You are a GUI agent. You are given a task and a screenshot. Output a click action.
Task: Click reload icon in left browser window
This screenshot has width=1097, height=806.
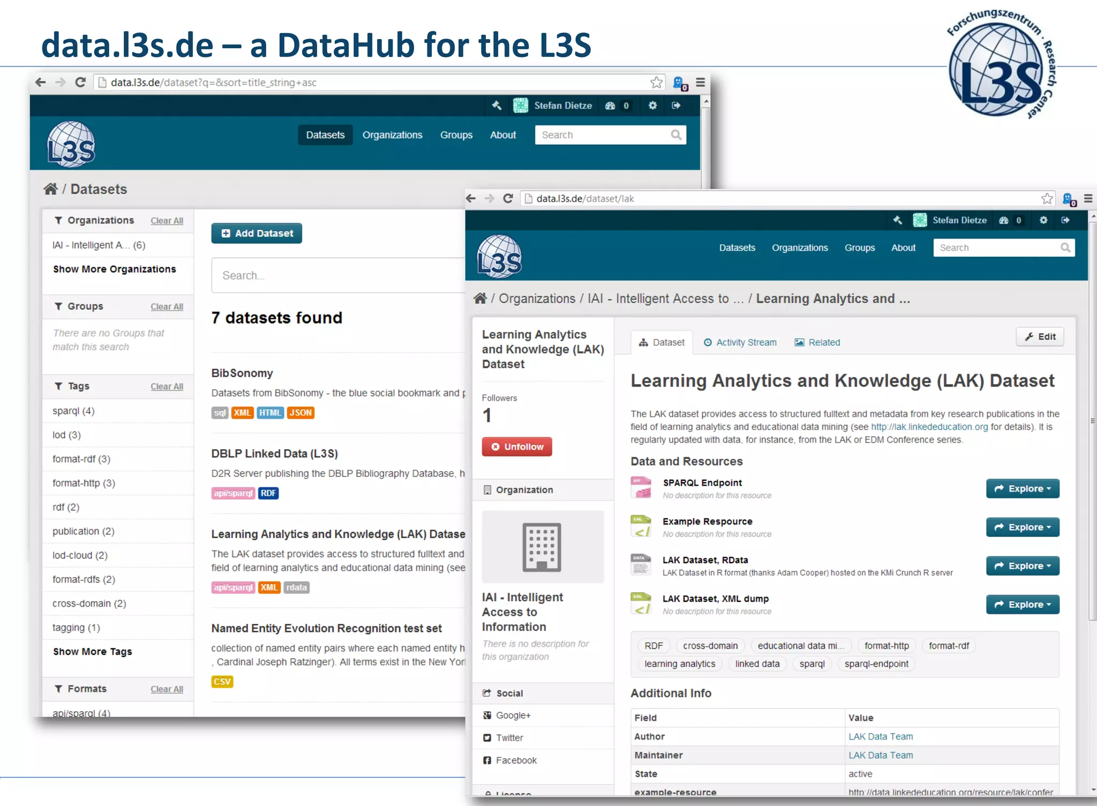pyautogui.click(x=80, y=82)
